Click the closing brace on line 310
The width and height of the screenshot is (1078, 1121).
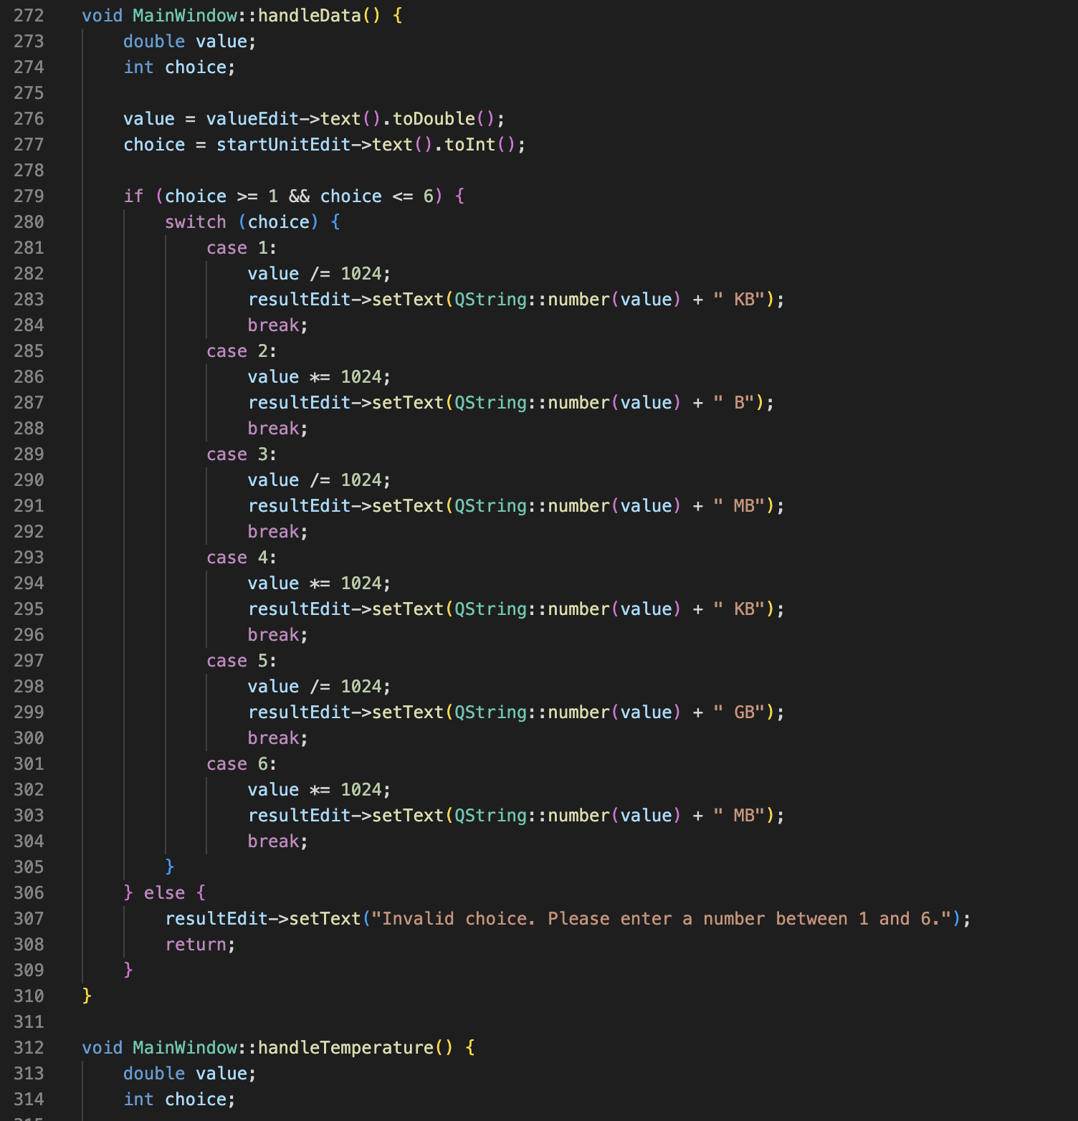point(85,996)
